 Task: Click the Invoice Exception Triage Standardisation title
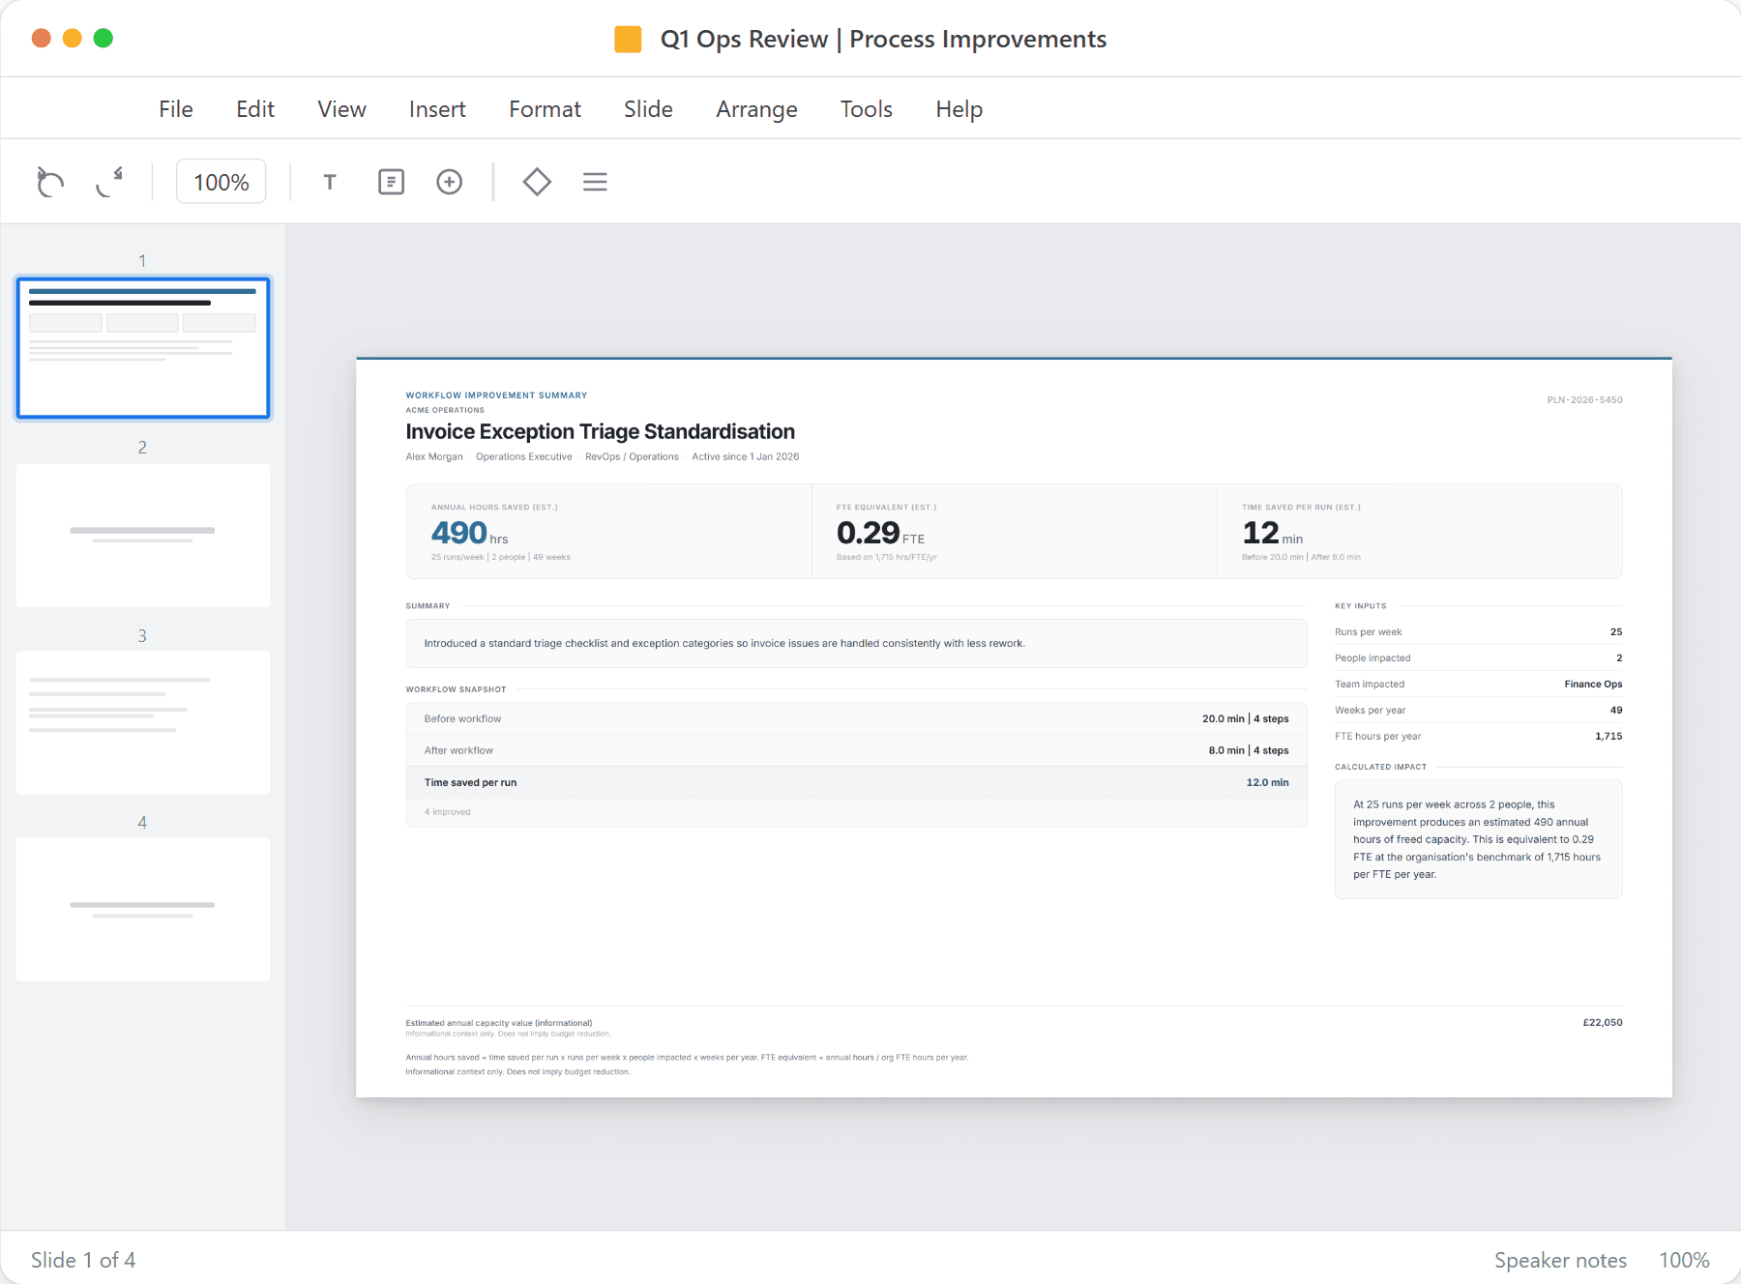[x=600, y=431]
